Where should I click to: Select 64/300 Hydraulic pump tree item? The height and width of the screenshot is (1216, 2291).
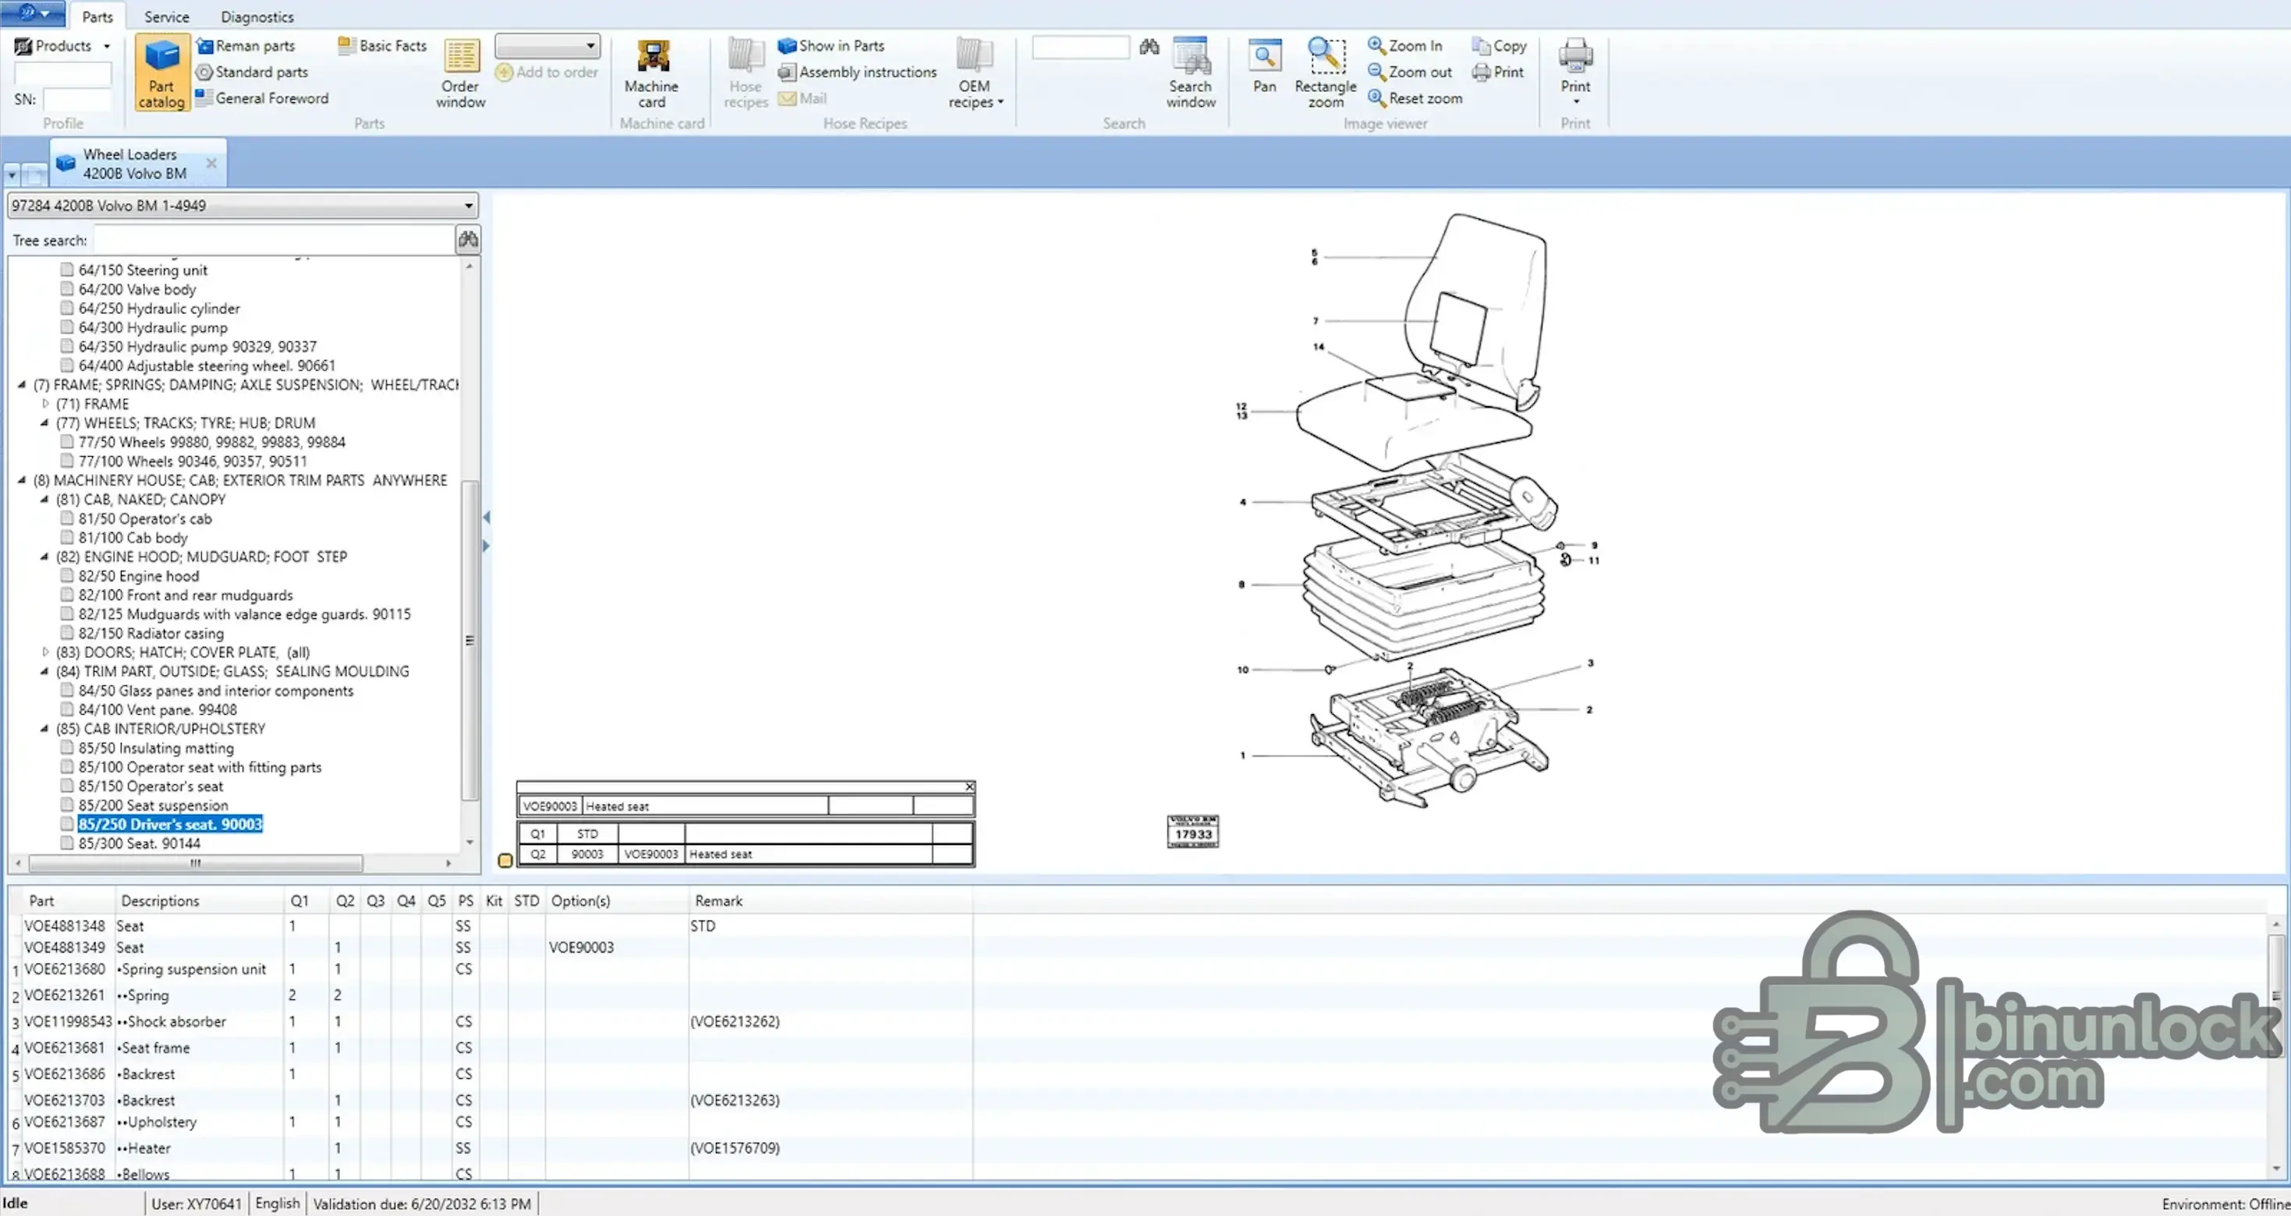[153, 327]
